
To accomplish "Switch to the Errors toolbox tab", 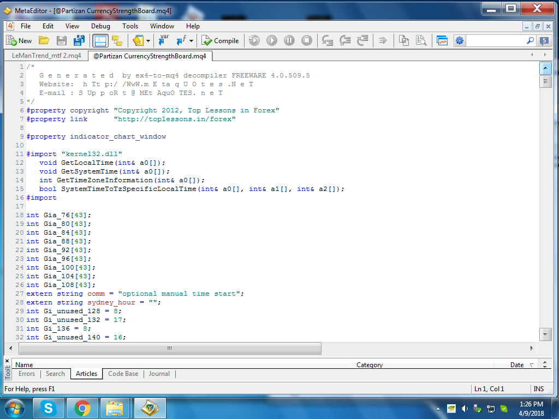I will (27, 374).
